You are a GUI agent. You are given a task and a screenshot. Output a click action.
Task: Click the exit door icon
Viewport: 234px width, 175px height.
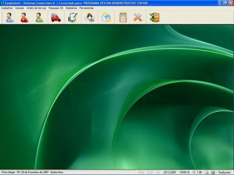pos(154,17)
